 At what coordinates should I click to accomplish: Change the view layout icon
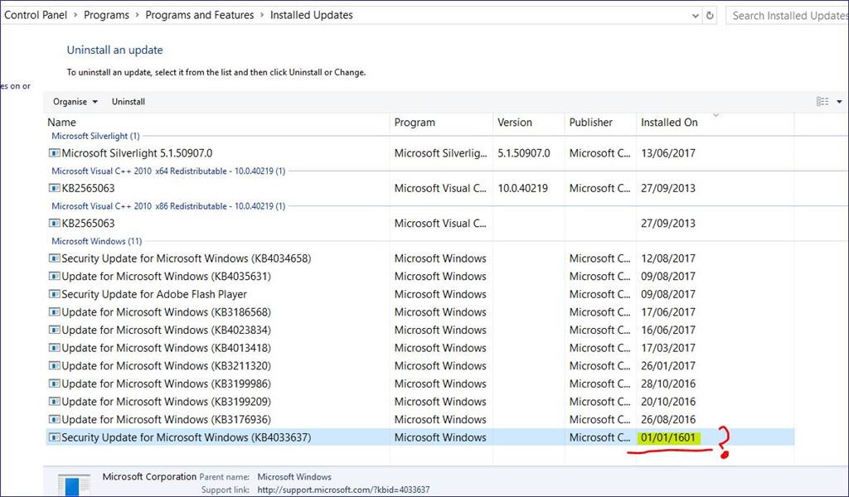tap(822, 102)
